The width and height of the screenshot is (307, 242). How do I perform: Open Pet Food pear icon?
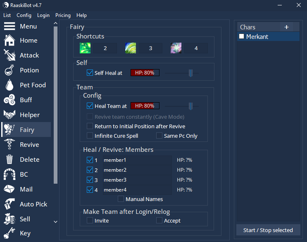tap(10, 85)
